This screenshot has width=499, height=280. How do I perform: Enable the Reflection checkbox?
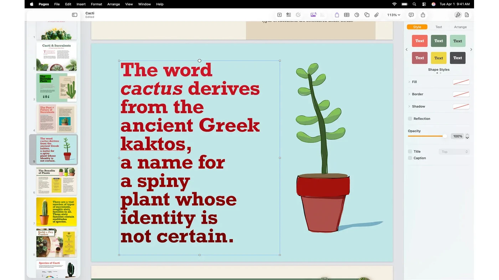[x=410, y=119]
